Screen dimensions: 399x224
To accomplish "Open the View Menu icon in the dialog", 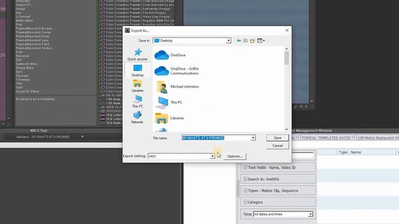I will (261, 40).
